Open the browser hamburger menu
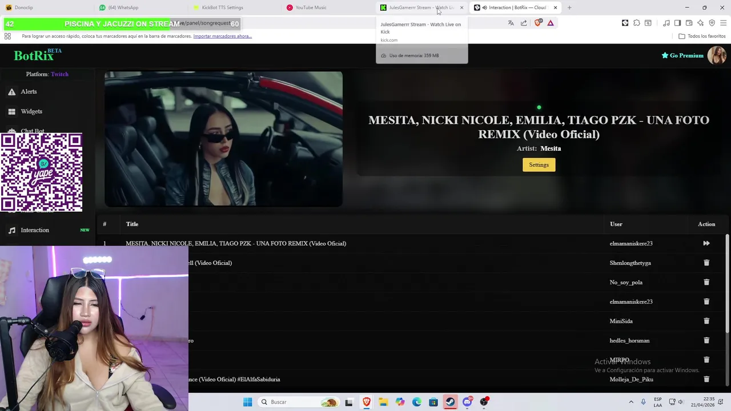The image size is (731, 411). click(723, 23)
